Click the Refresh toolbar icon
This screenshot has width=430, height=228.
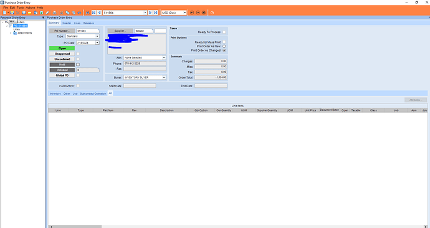(41, 12)
